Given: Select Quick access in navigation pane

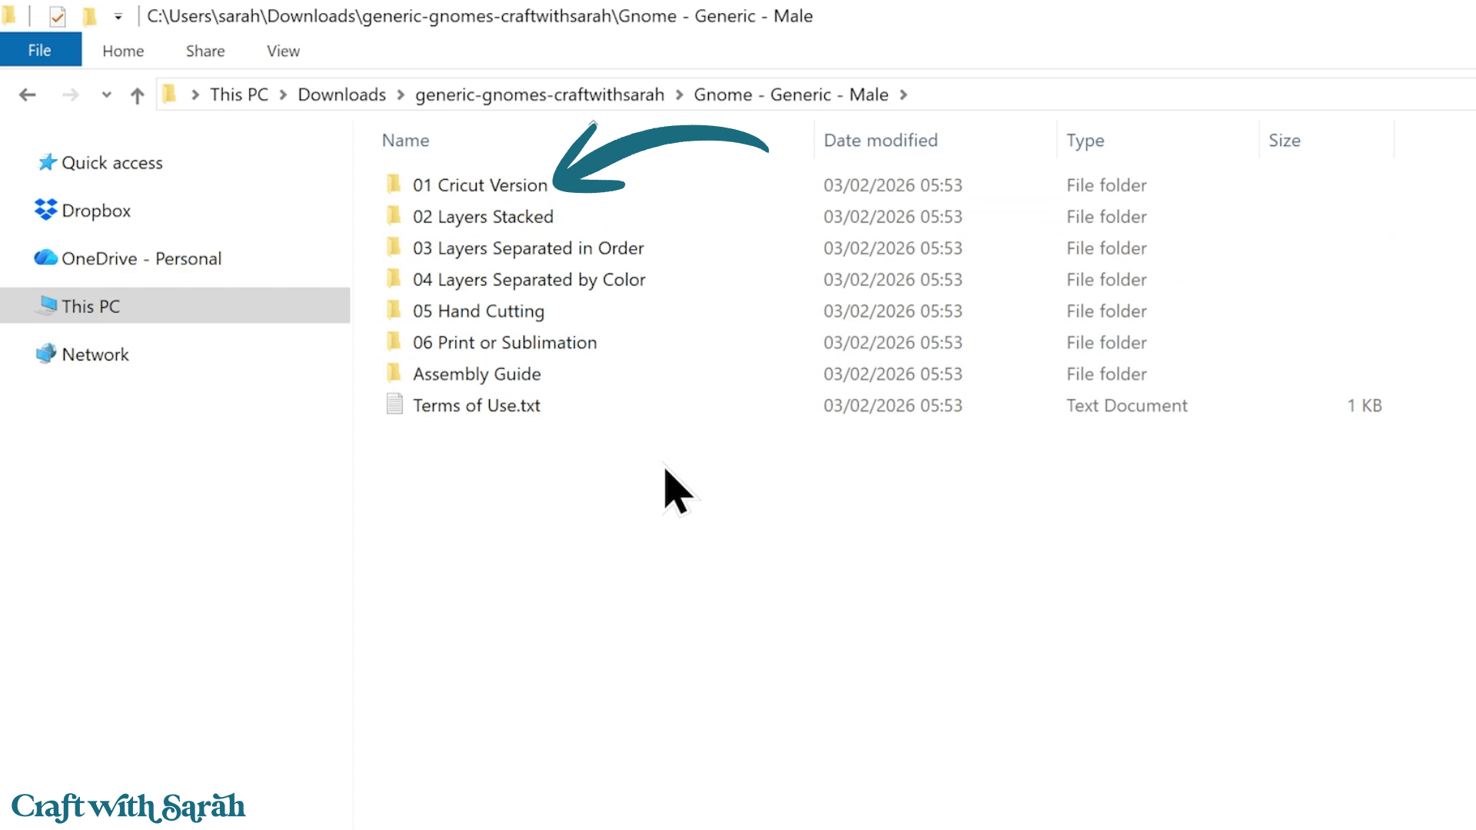Looking at the screenshot, I should click(x=112, y=163).
